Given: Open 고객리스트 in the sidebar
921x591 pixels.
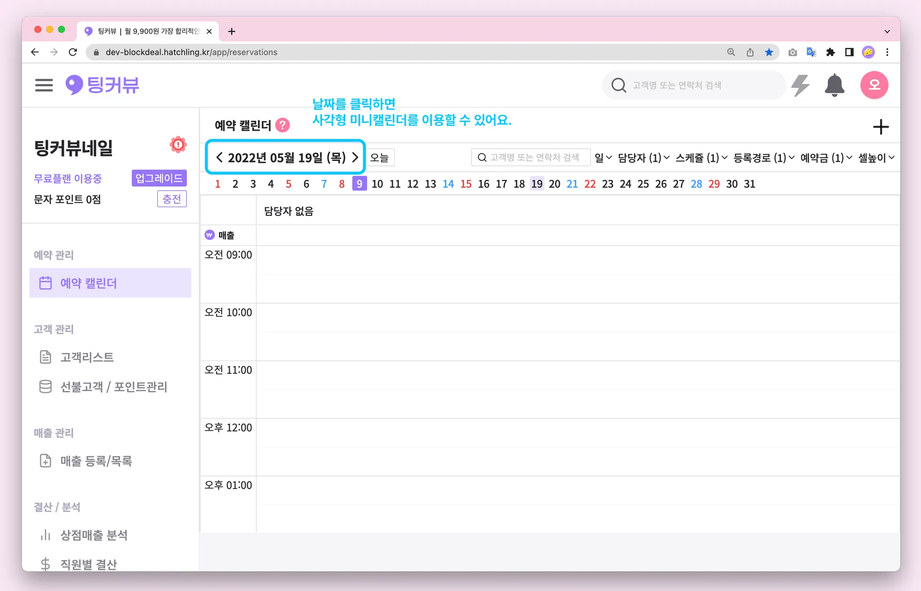Looking at the screenshot, I should point(87,357).
